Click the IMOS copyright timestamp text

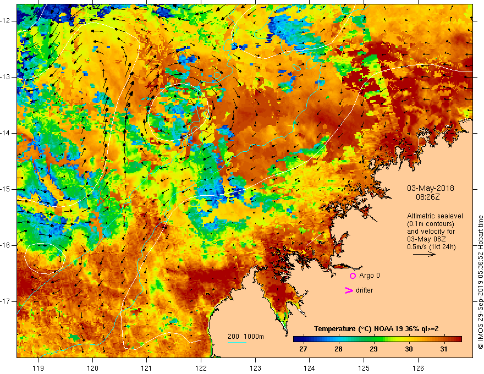pyautogui.click(x=480, y=283)
